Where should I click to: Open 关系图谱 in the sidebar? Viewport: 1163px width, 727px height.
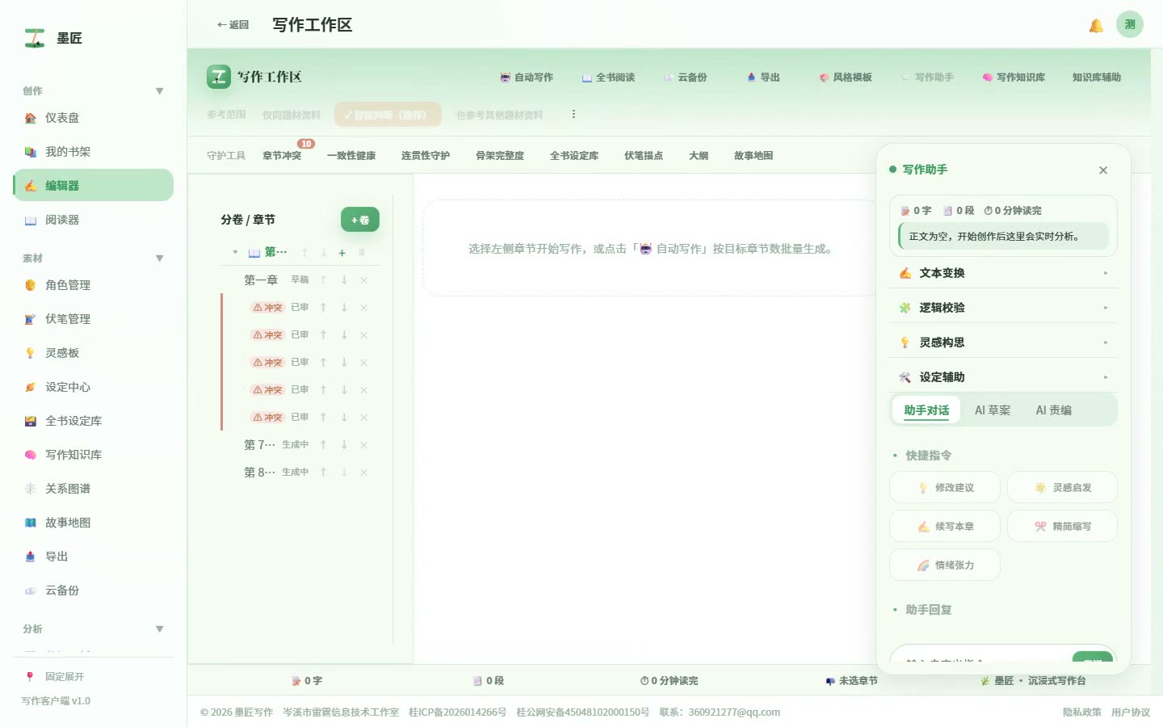pos(93,489)
